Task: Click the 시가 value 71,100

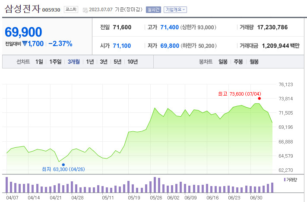Action: click(x=122, y=46)
